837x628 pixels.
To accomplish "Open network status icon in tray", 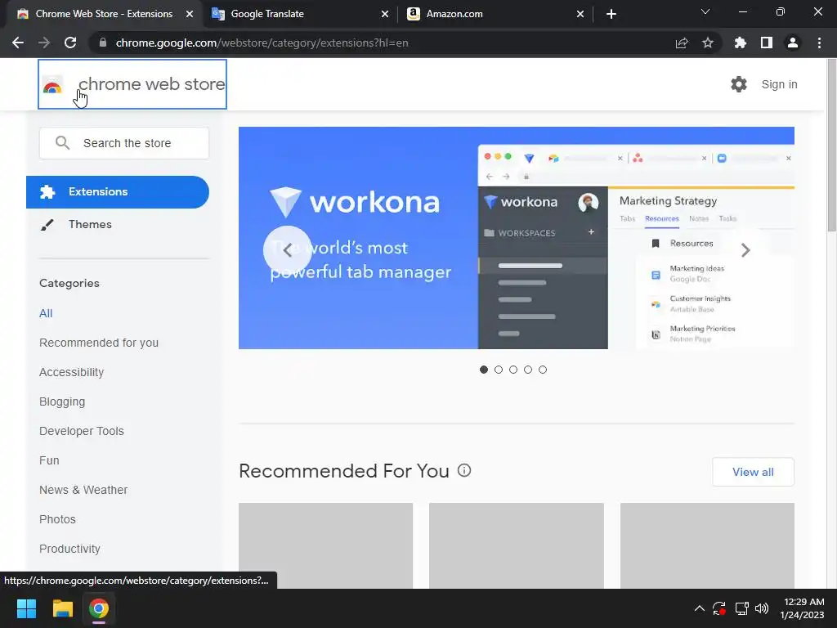I will click(x=741, y=608).
